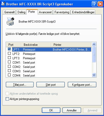Select the COM4 Seriel port row
The image size is (104, 116).
click(x=49, y=76)
